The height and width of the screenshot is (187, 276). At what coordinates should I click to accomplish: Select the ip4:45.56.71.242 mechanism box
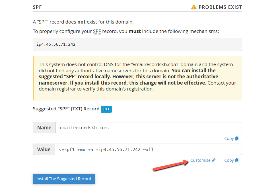[x=137, y=44]
